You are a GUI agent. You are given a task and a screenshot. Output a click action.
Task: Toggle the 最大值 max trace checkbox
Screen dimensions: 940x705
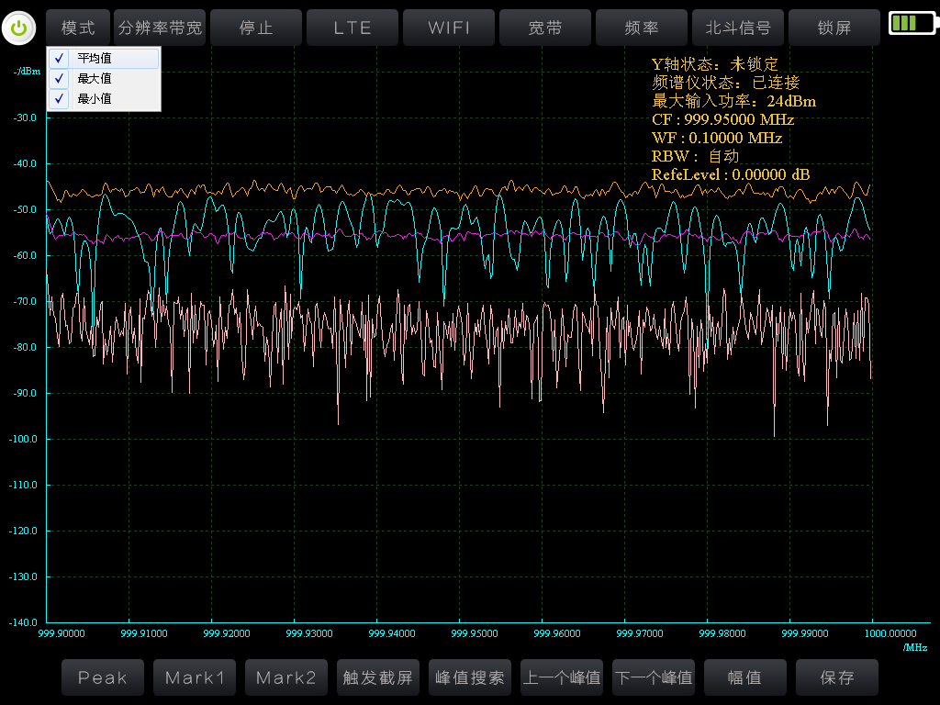pyautogui.click(x=59, y=79)
